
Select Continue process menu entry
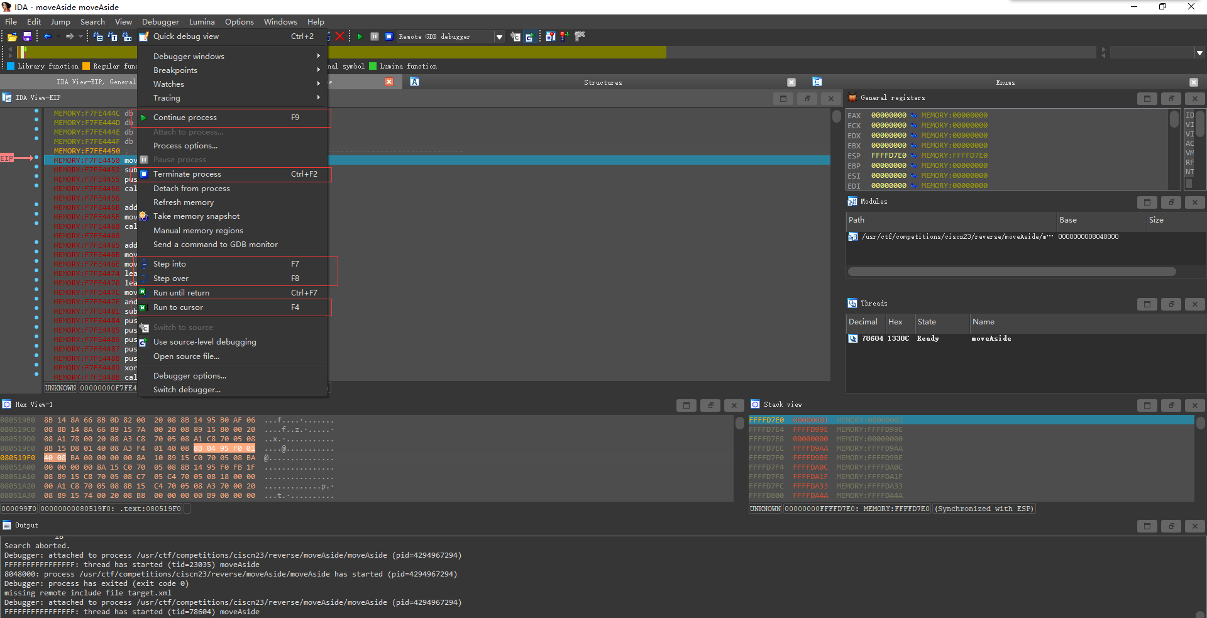pos(233,118)
